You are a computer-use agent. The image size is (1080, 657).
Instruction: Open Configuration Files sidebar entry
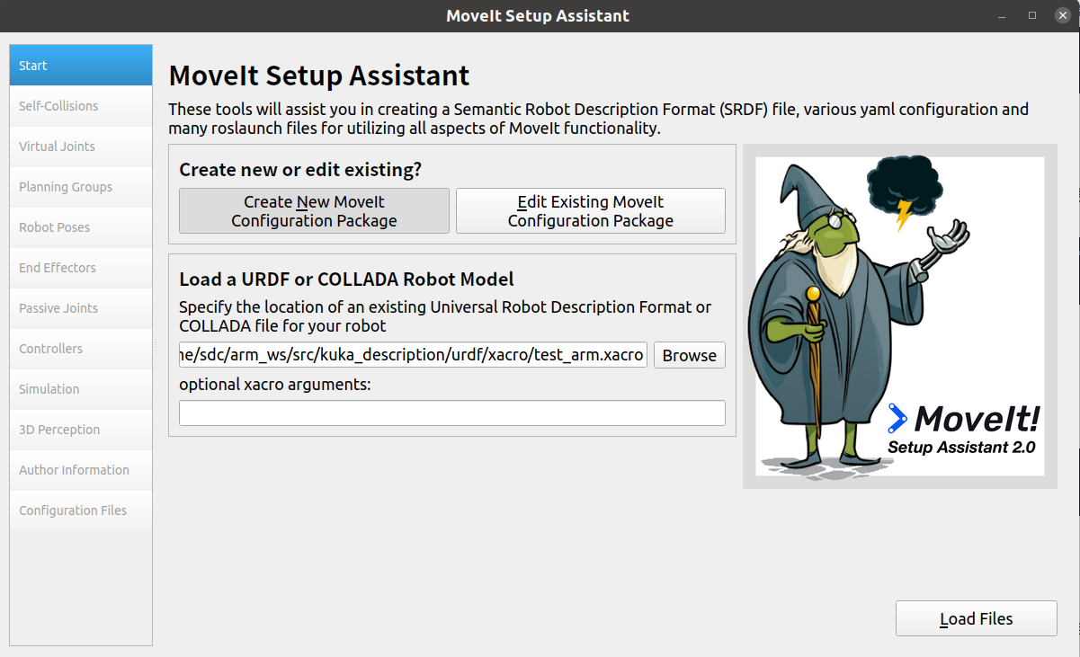pyautogui.click(x=81, y=511)
